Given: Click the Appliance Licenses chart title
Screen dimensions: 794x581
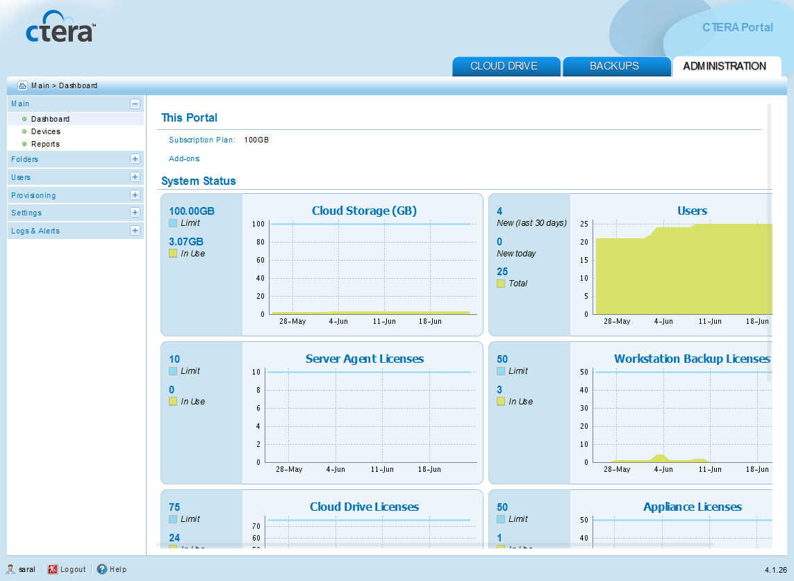Looking at the screenshot, I should tap(692, 507).
